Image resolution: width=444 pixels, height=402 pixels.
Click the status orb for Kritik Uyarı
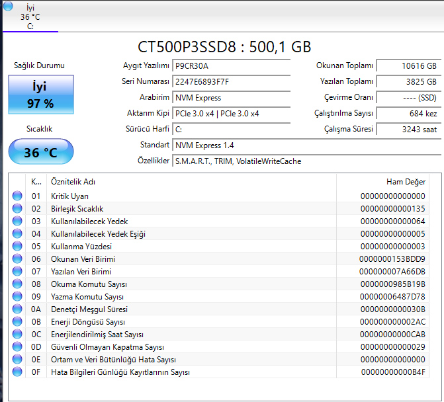pos(17,196)
